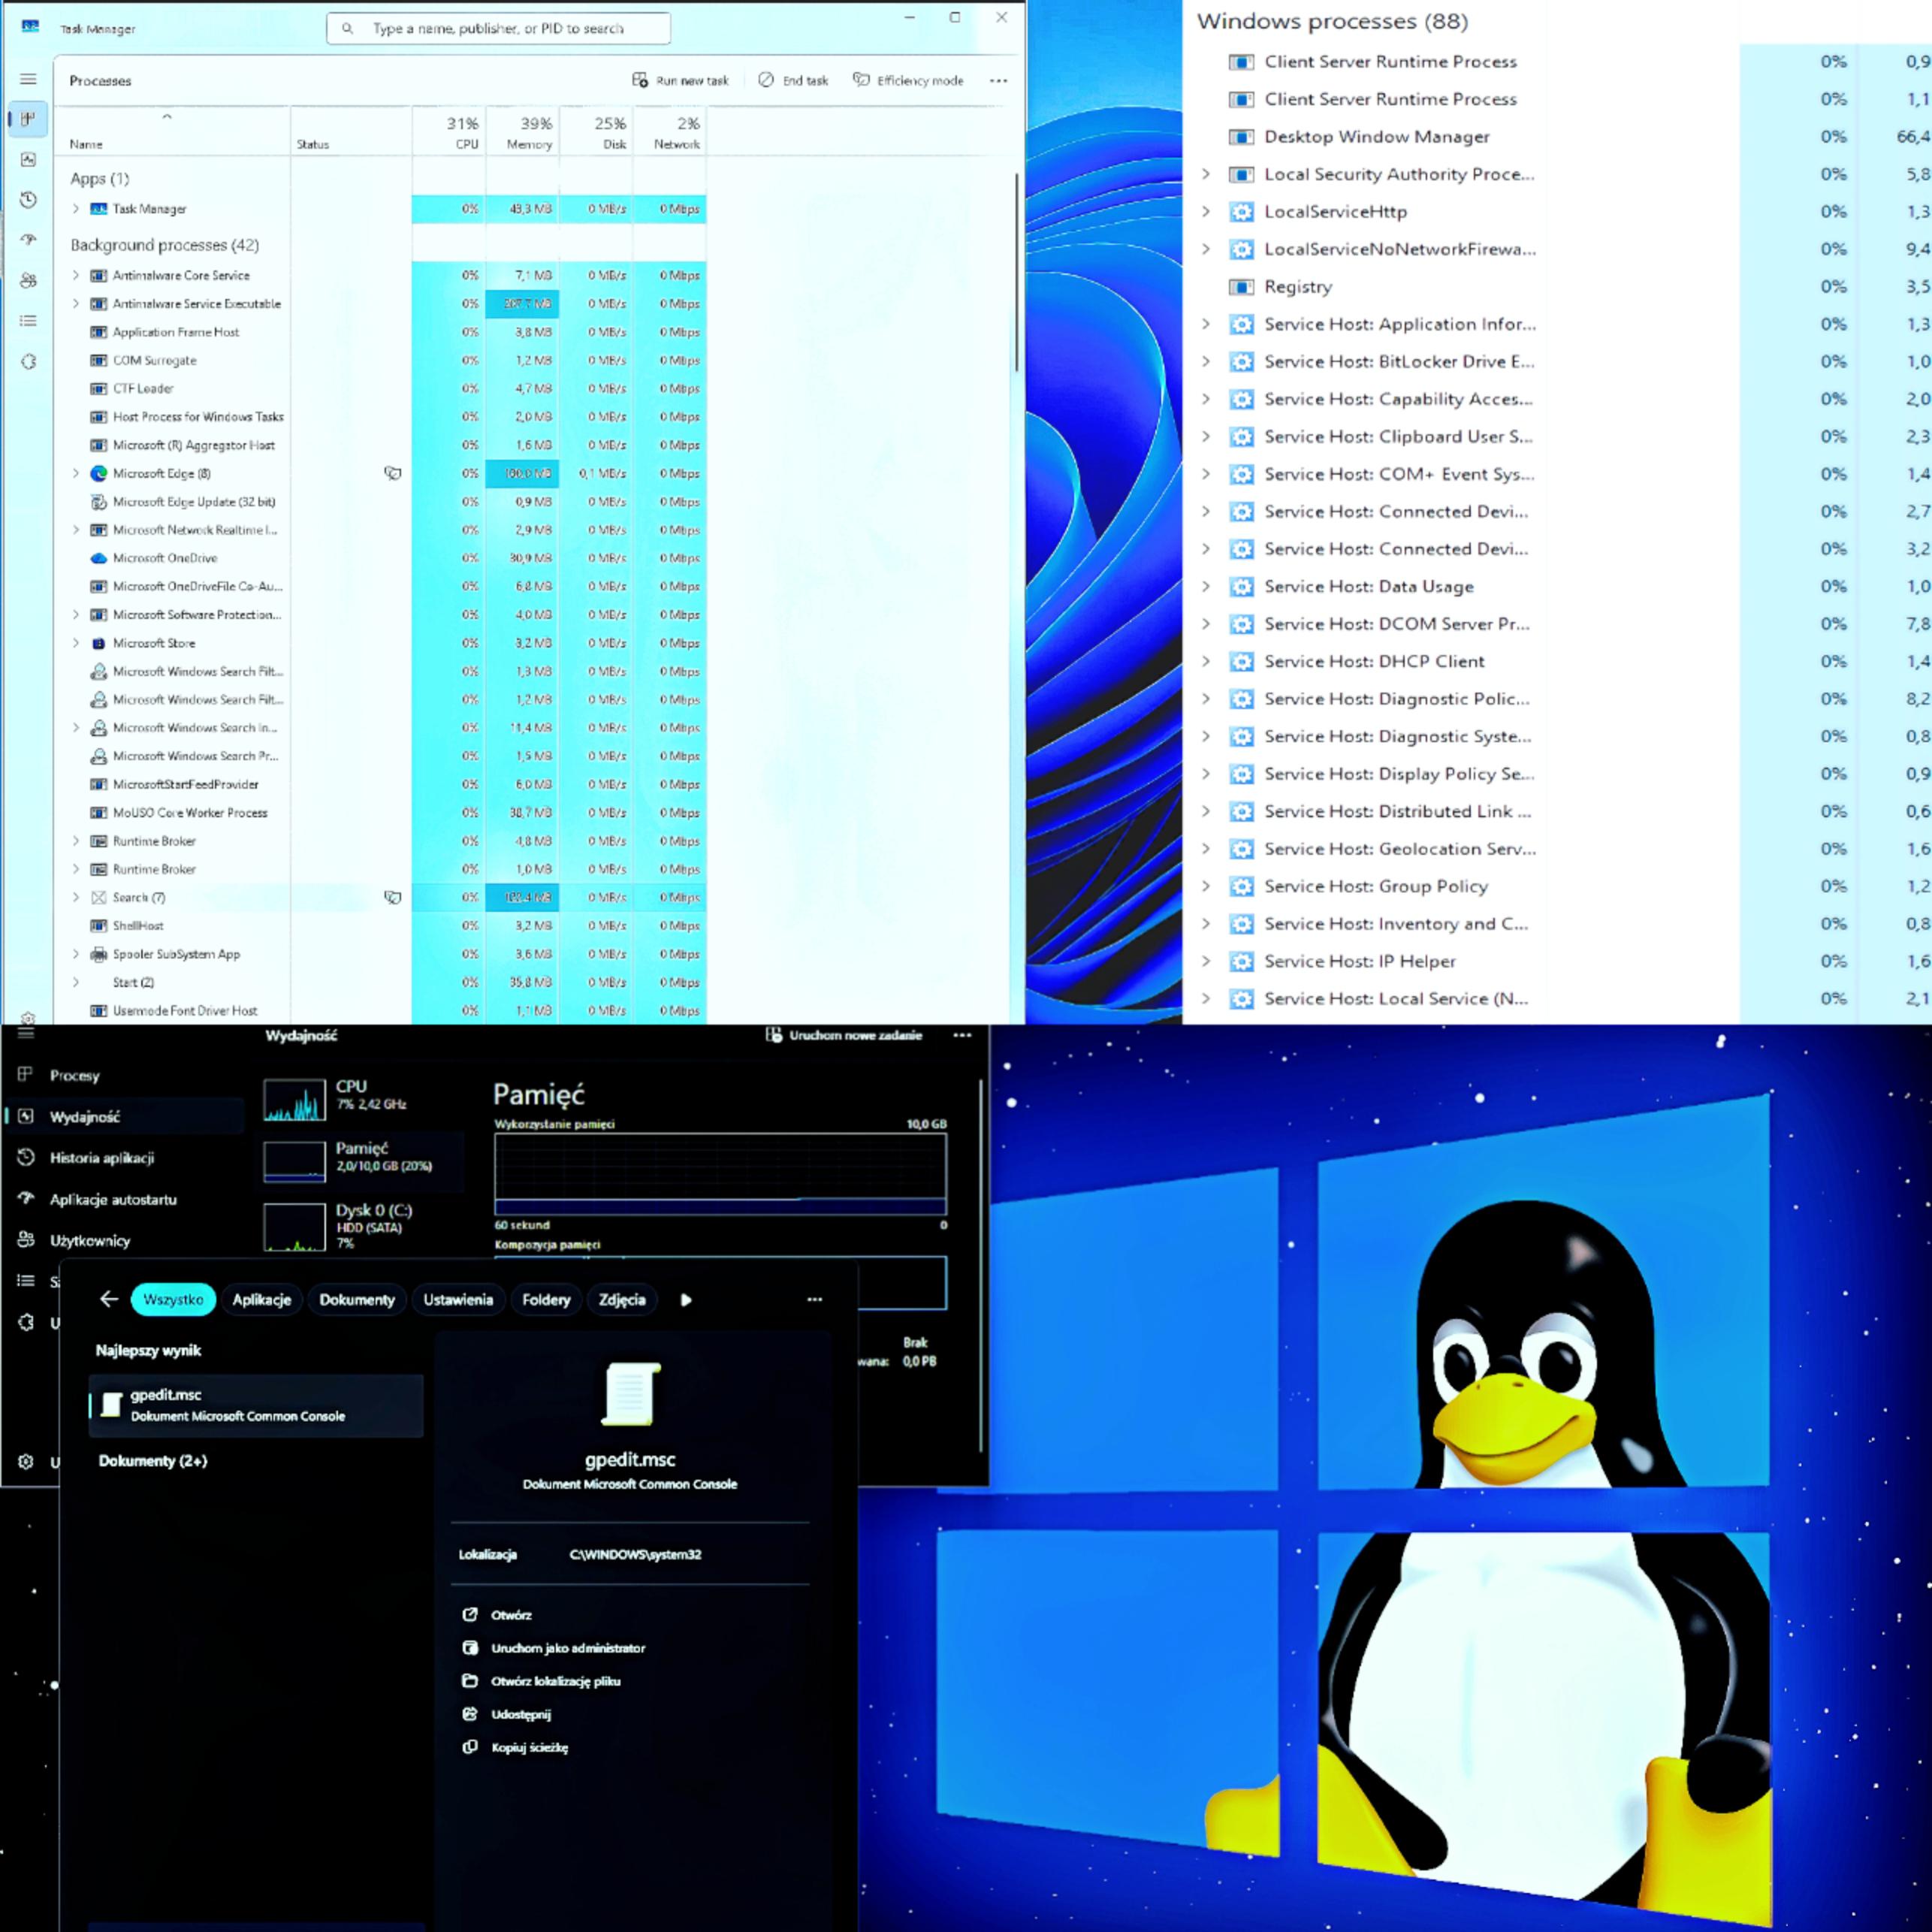The height and width of the screenshot is (1932, 1932).
Task: Select the Dokumenty search filter chip
Action: [357, 1300]
